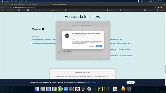Open QuickTime Player from the Dock
Viewport: 166px width, 93px height.
coord(89,89)
